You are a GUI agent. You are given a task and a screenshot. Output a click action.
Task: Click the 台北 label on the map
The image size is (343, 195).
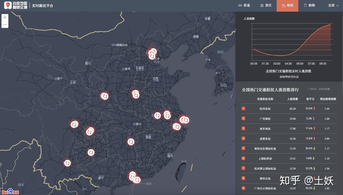pyautogui.click(x=184, y=162)
